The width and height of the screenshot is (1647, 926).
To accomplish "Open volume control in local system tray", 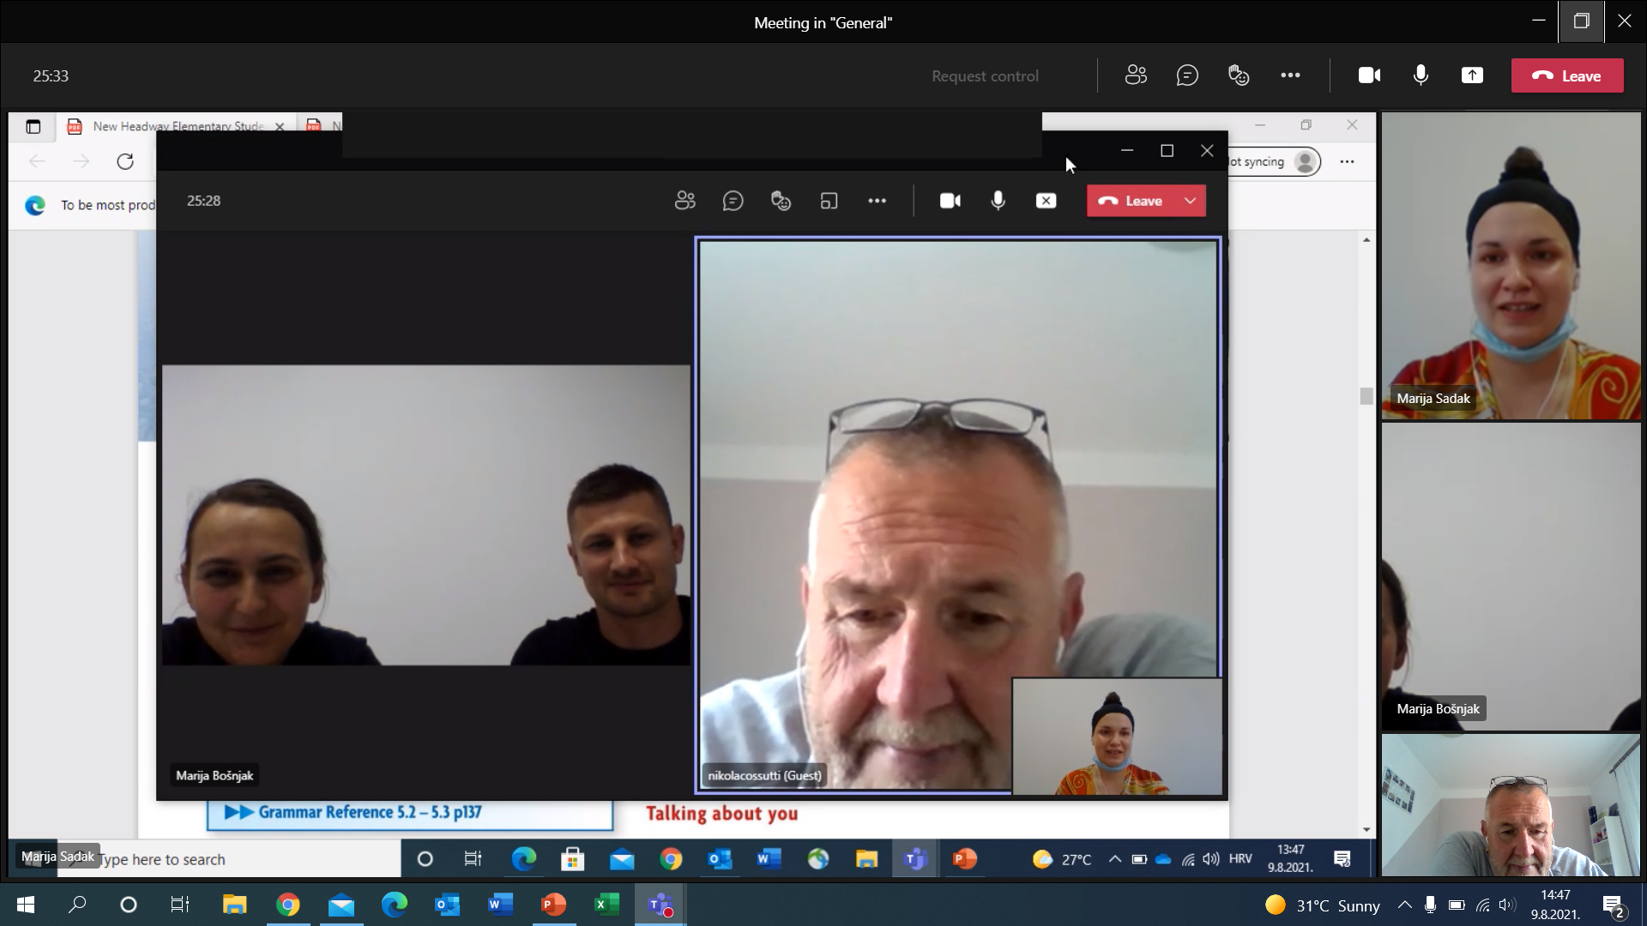I will 1507,905.
